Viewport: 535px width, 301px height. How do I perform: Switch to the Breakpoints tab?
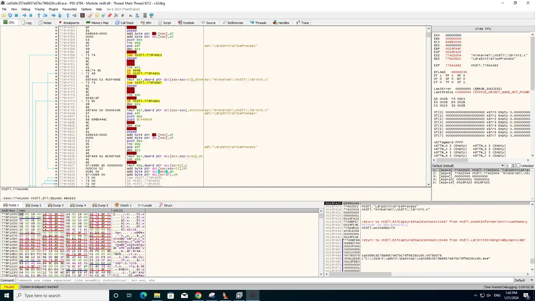click(x=69, y=23)
